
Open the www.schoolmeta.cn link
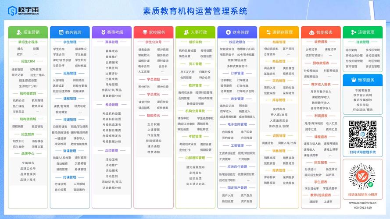[x=363, y=203]
